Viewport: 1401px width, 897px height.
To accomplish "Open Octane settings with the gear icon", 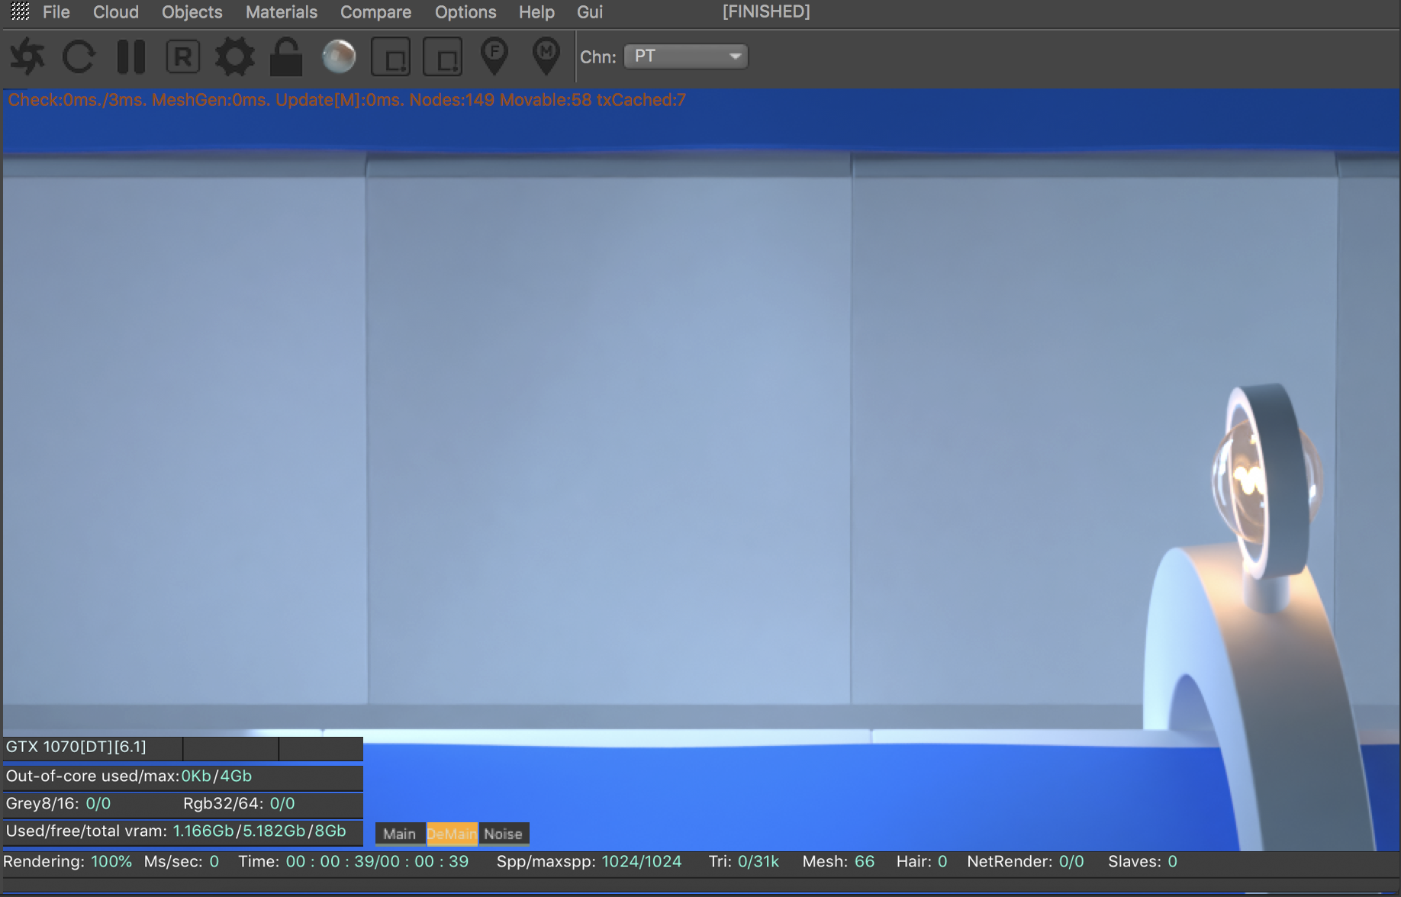I will pos(234,57).
